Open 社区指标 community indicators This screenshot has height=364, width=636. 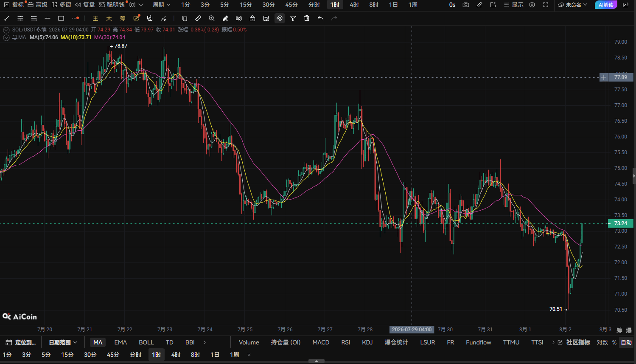tap(574, 342)
